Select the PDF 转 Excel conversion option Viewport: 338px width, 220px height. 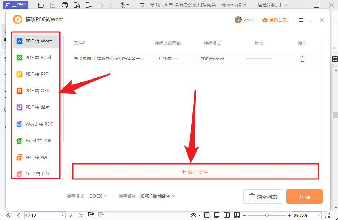36,57
